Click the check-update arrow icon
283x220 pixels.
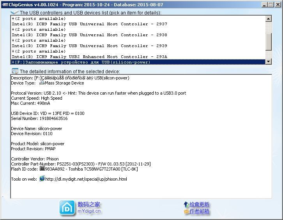coord(186,204)
